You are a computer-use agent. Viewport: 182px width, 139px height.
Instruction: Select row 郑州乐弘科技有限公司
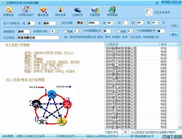tap(141, 88)
